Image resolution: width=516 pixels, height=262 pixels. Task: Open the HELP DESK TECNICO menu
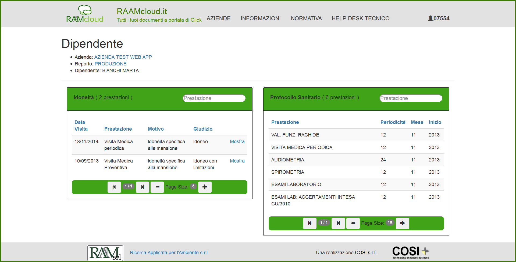pyautogui.click(x=361, y=18)
